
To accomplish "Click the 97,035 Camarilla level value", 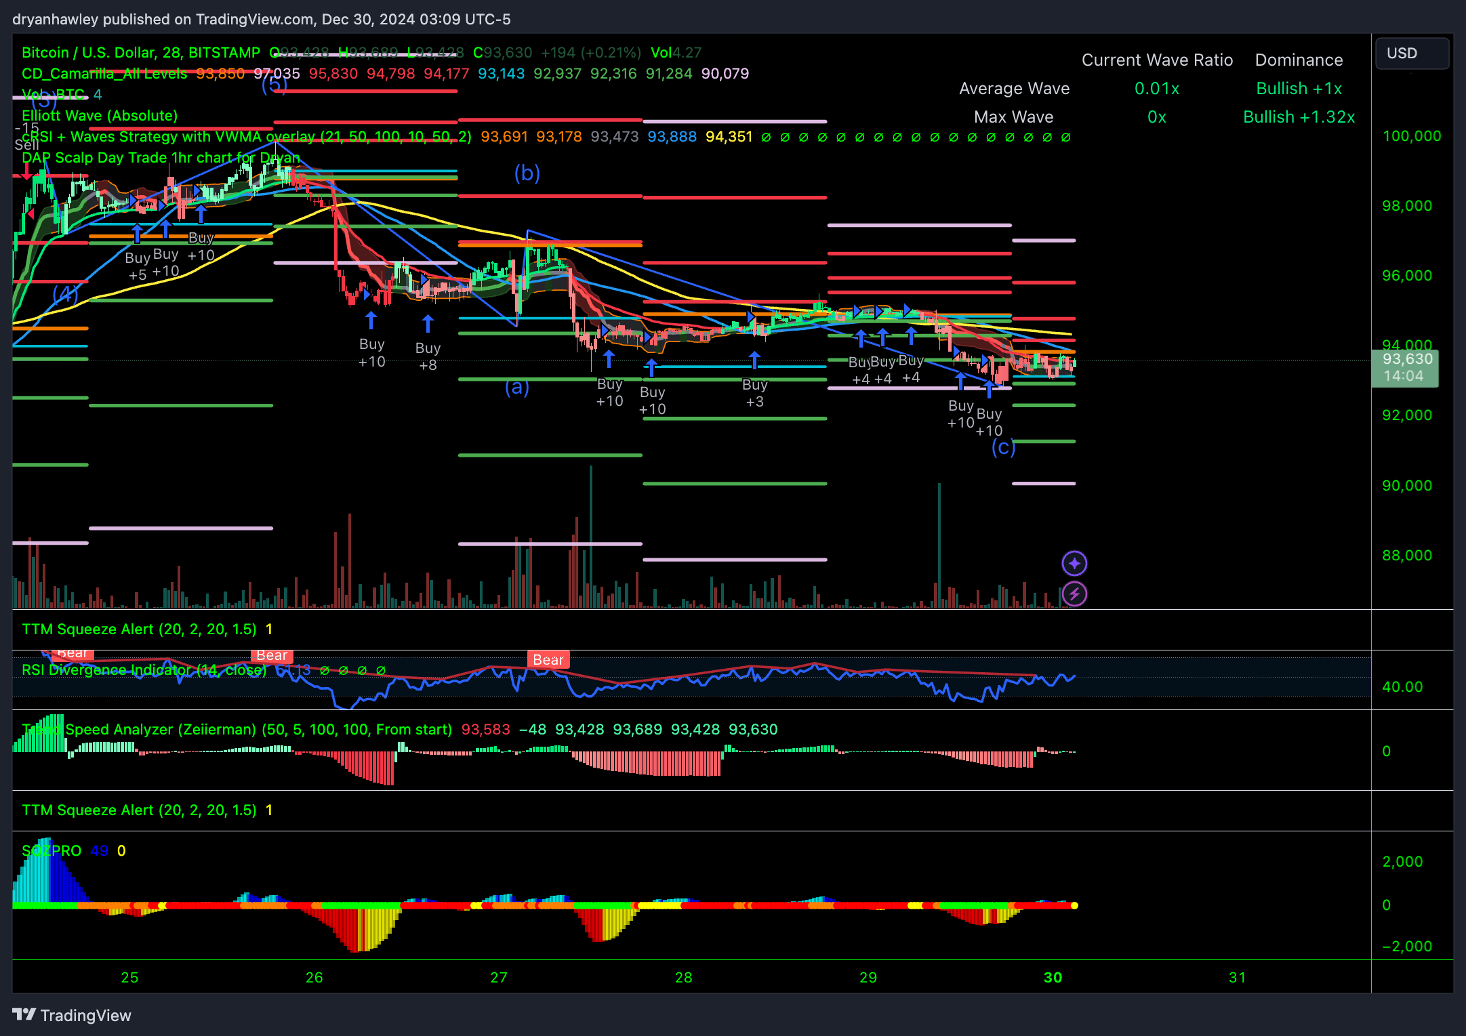I will click(x=277, y=73).
